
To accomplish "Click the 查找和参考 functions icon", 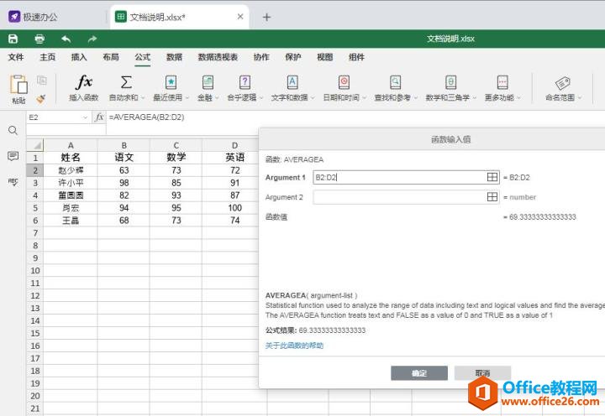I will (x=396, y=82).
